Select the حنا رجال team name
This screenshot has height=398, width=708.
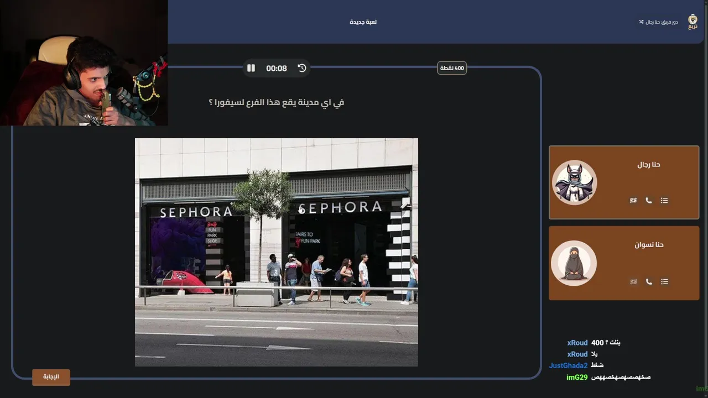649,165
